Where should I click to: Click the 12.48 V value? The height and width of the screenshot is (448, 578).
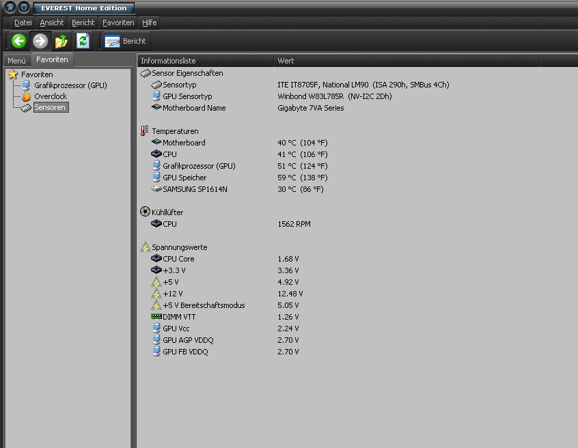pyautogui.click(x=290, y=294)
